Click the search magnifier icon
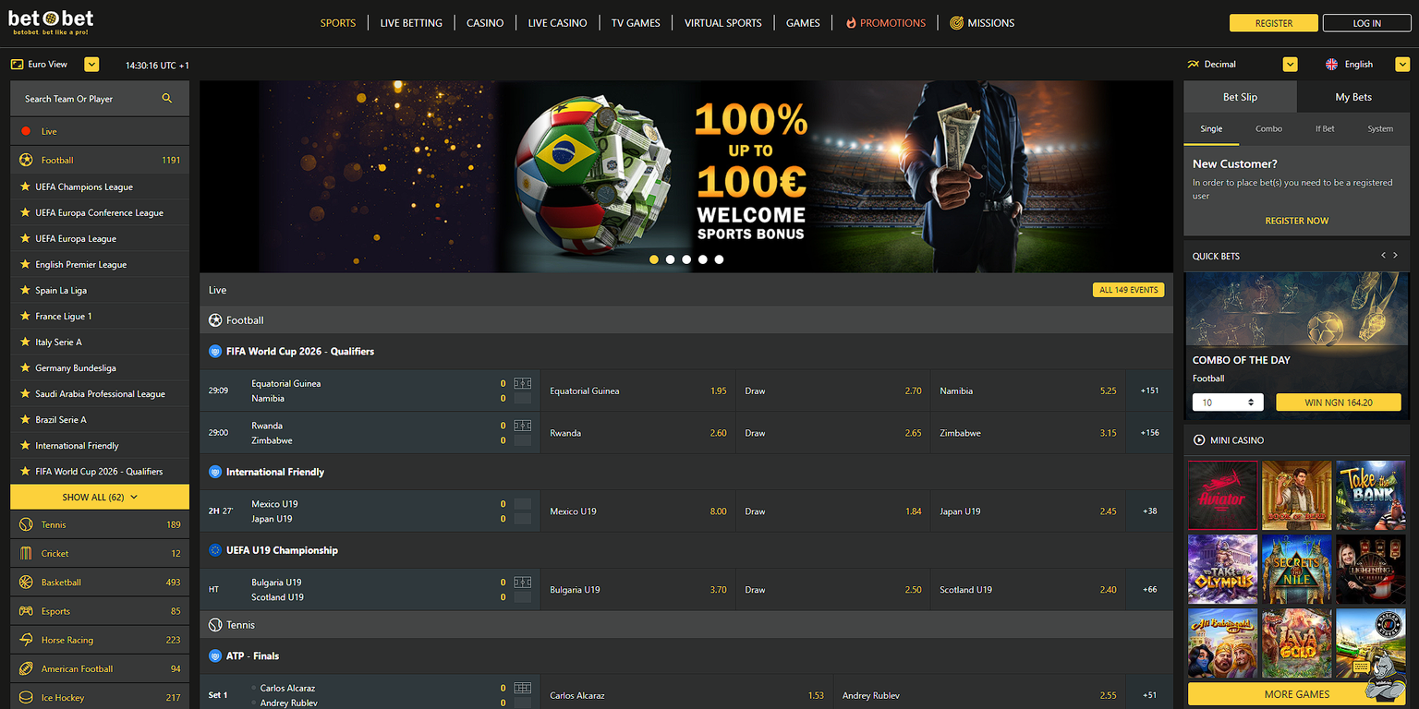 pos(167,98)
